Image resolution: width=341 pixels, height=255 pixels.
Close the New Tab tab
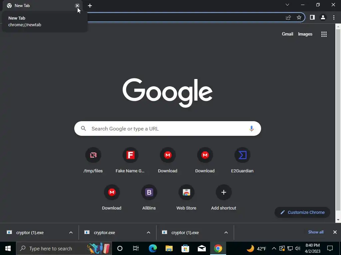[x=77, y=6]
